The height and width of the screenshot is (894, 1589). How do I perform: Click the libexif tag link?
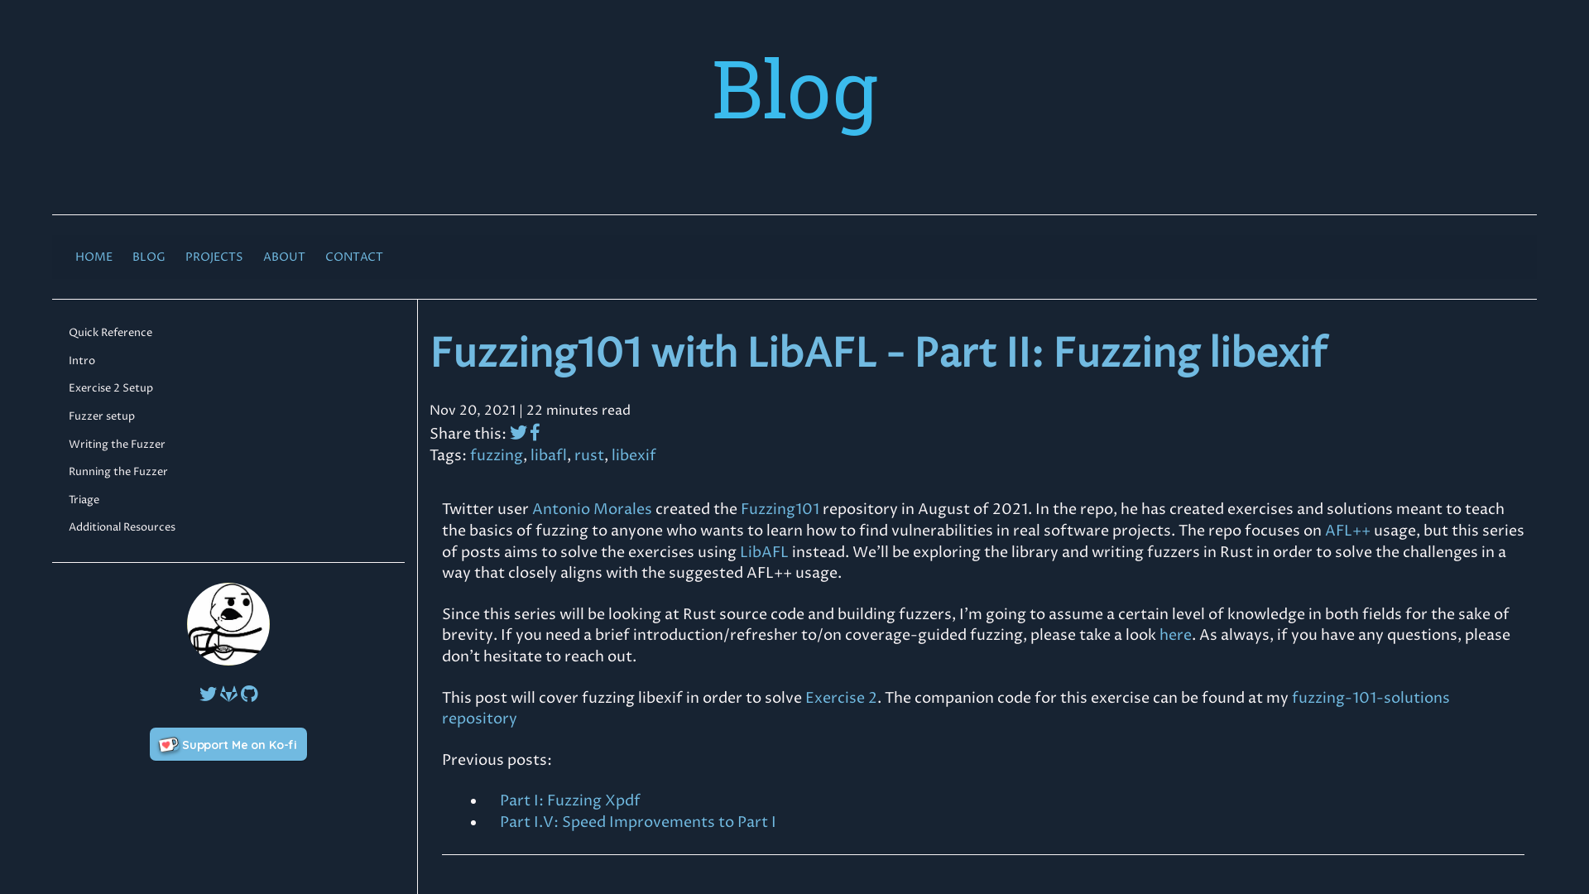(x=633, y=455)
